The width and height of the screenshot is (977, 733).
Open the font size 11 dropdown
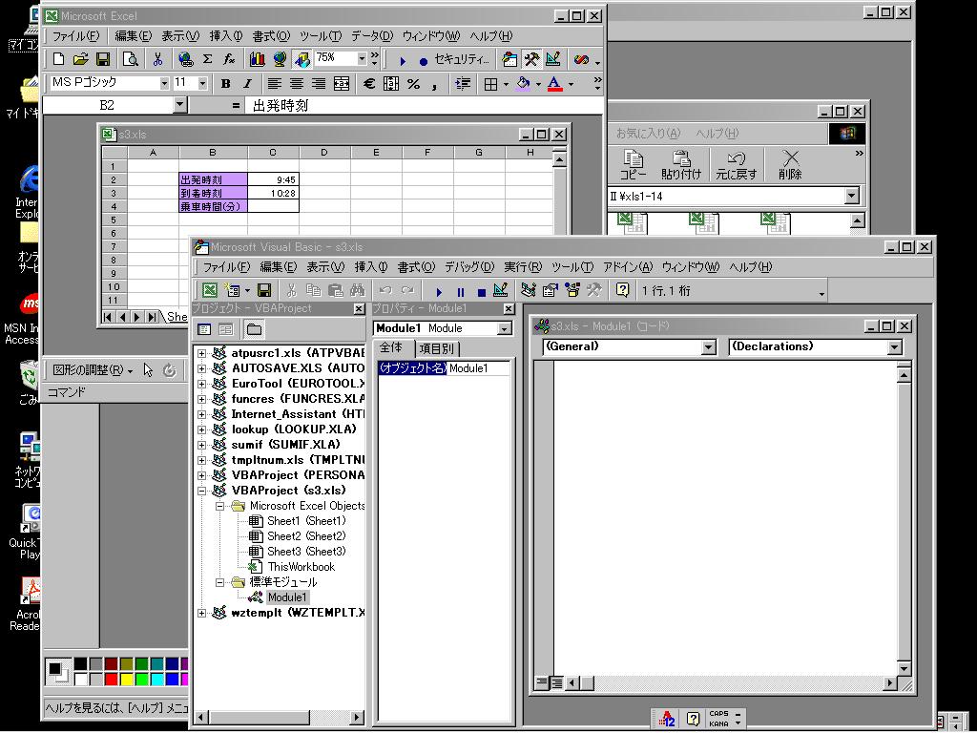(x=202, y=83)
